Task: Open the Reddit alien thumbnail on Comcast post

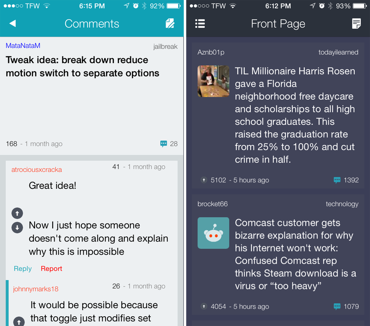Action: click(213, 233)
